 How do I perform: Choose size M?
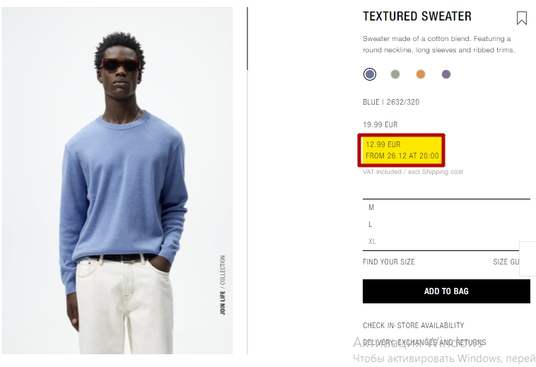click(446, 207)
